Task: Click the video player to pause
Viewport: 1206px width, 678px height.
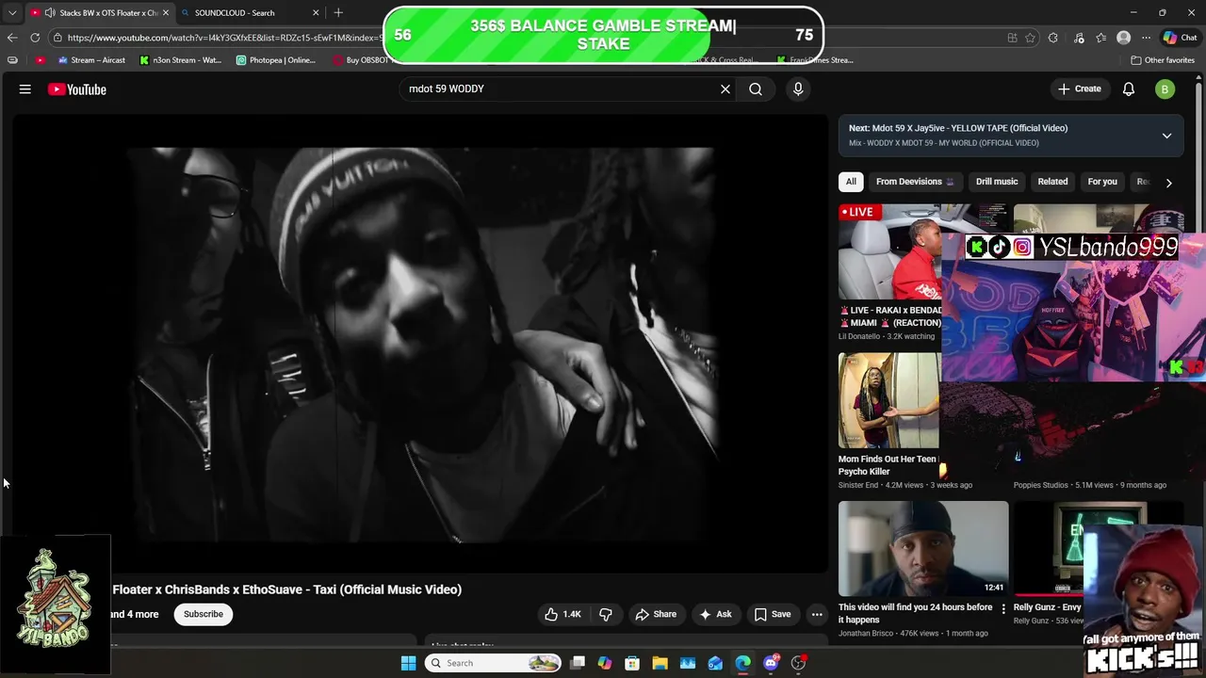Action: tap(420, 344)
